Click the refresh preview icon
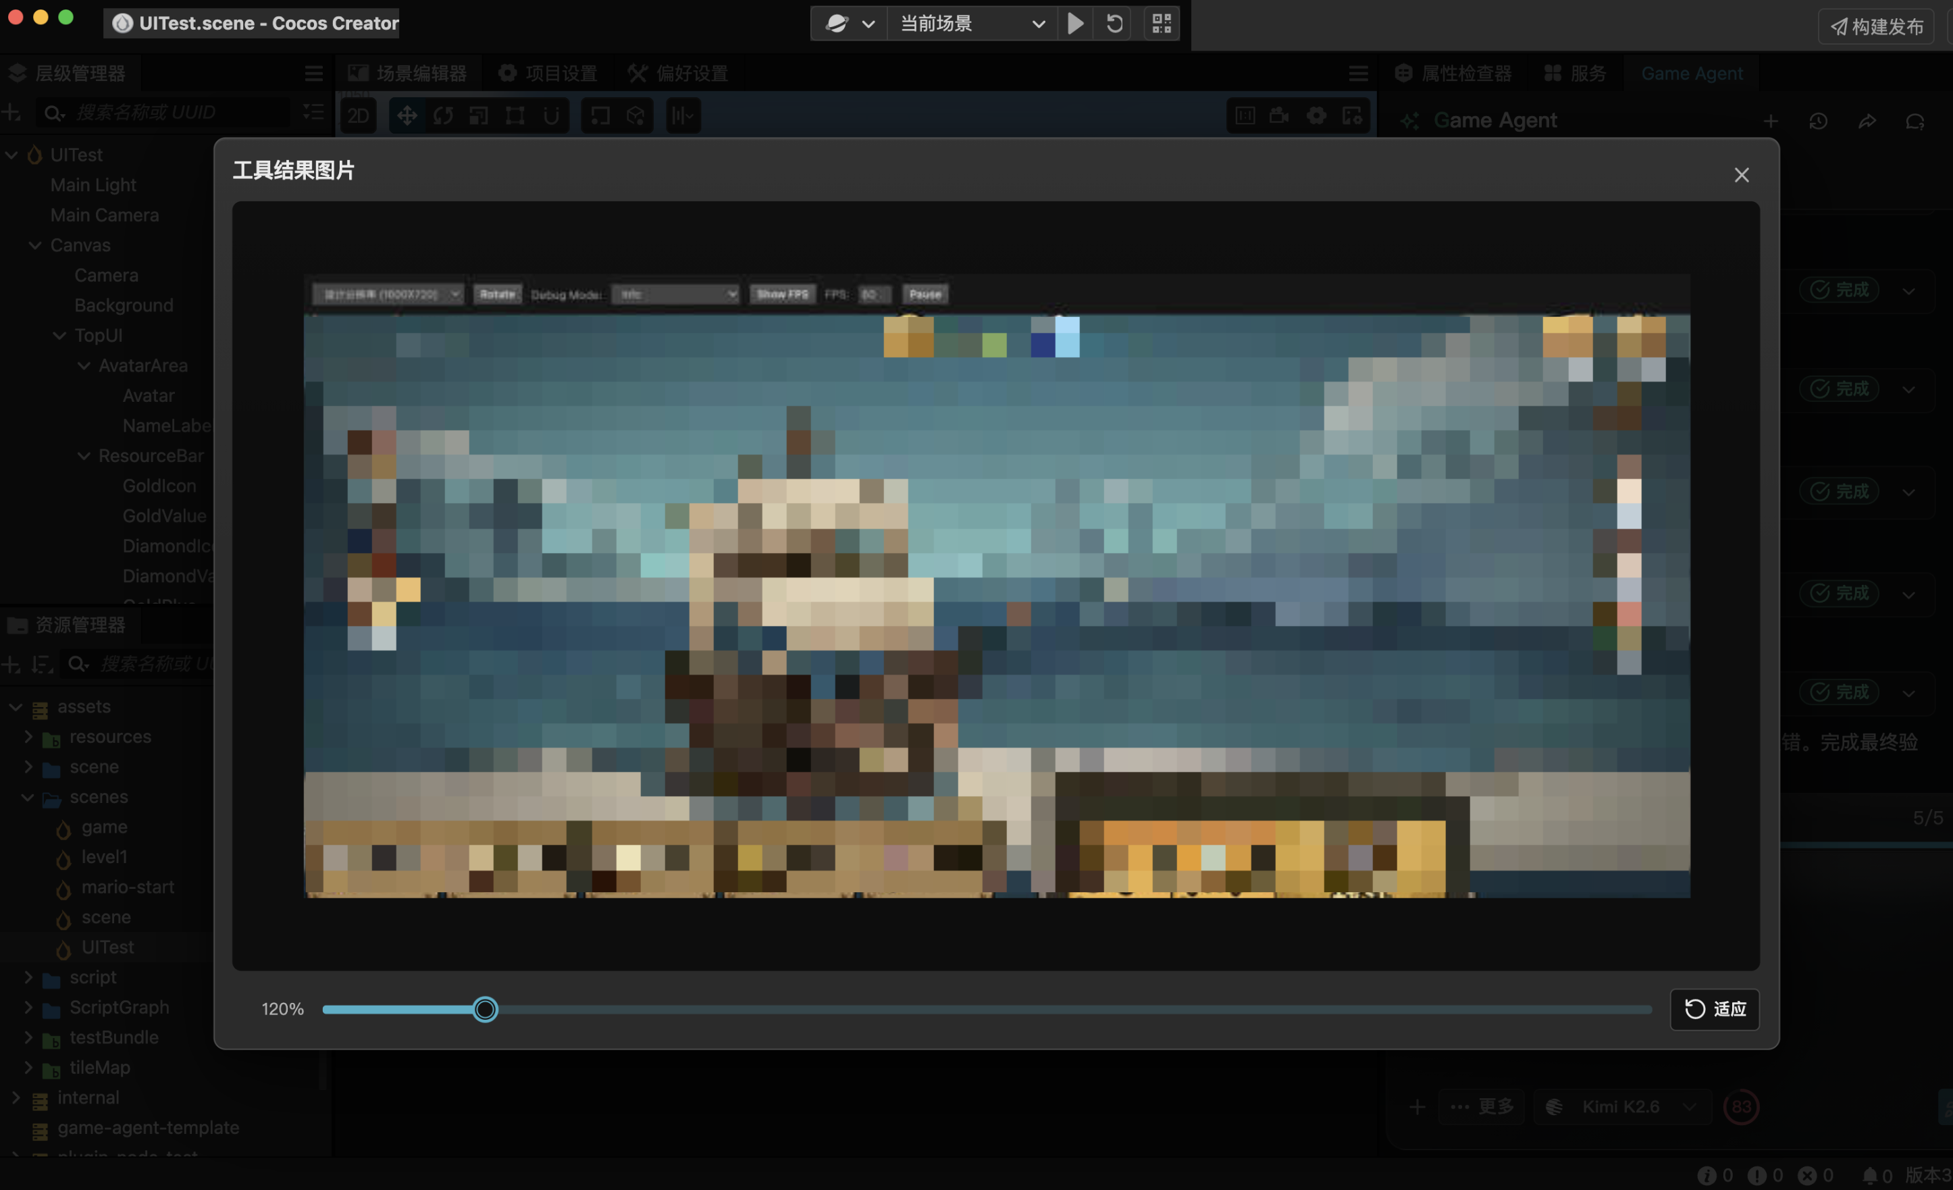This screenshot has height=1190, width=1953. tap(1114, 24)
